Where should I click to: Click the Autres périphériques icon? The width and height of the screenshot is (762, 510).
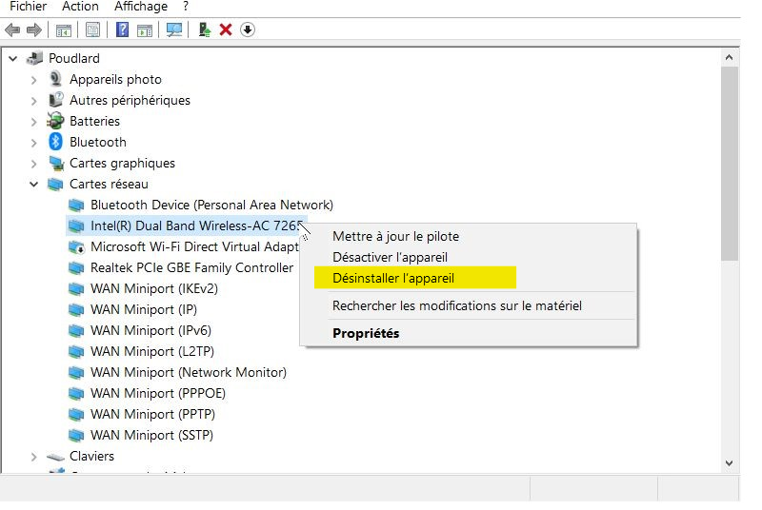(56, 100)
